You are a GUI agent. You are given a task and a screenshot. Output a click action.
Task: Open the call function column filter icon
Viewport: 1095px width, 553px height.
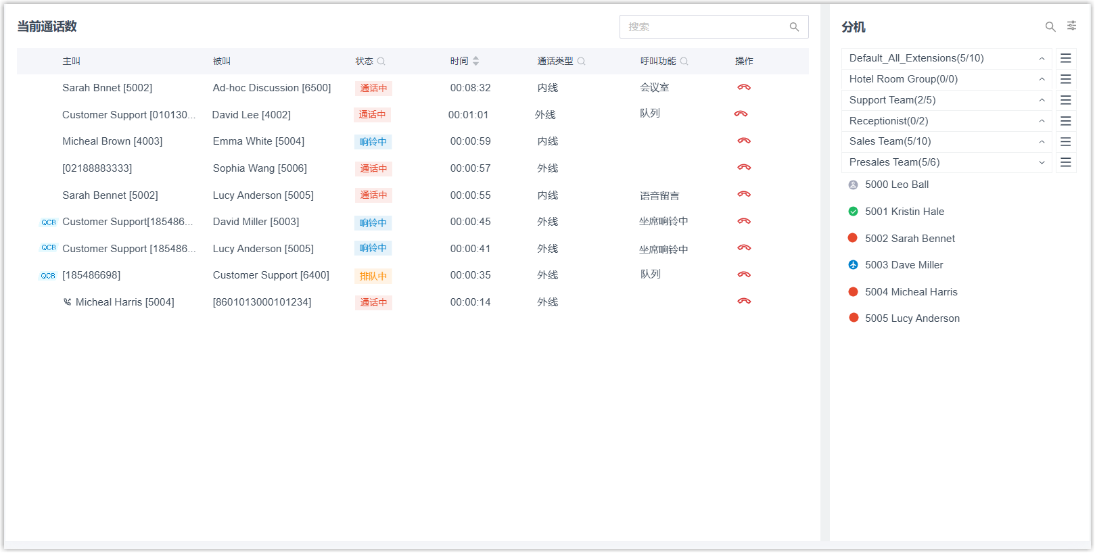pyautogui.click(x=684, y=62)
